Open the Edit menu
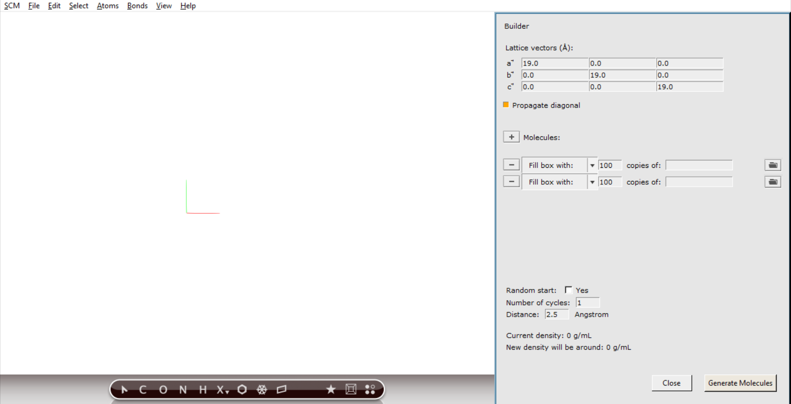This screenshot has height=404, width=791. (x=54, y=6)
